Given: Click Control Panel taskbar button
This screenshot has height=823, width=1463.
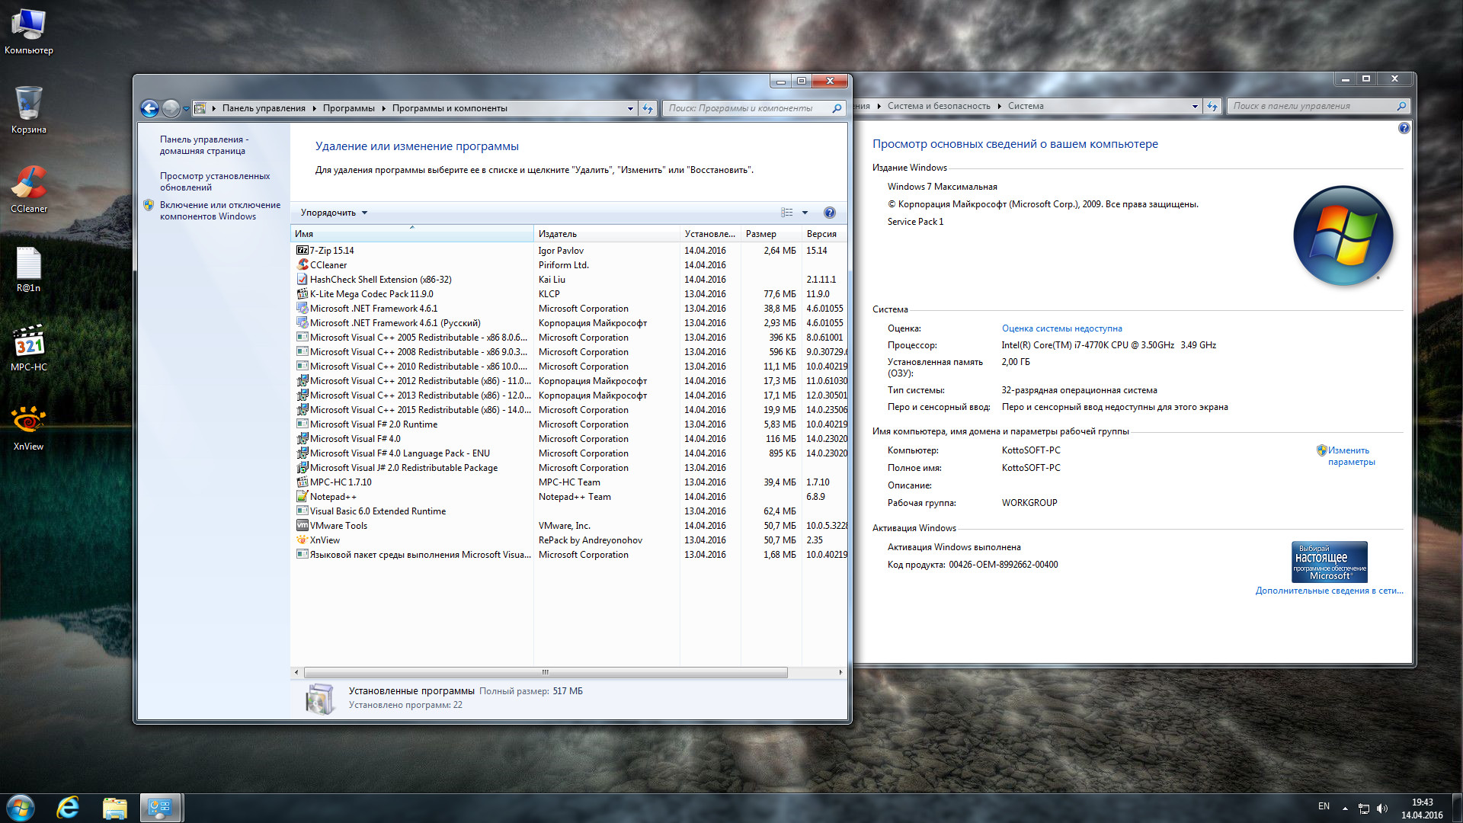Looking at the screenshot, I should pyautogui.click(x=161, y=808).
